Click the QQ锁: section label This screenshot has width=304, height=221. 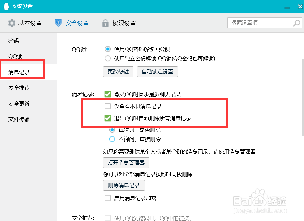[79, 49]
